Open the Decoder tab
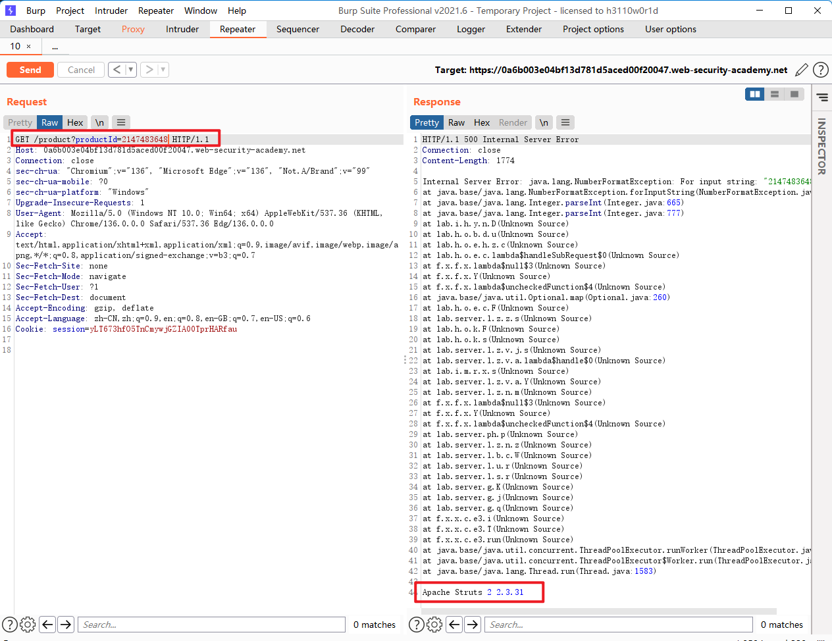Screen dimensions: 832x641 (x=357, y=29)
